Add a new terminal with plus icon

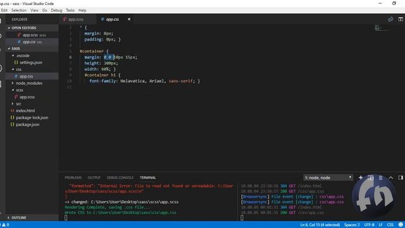[361, 177]
